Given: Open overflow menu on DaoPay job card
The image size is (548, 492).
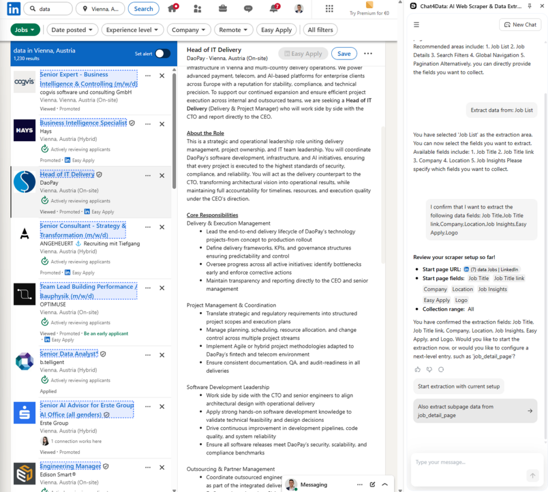Looking at the screenshot, I should (x=148, y=176).
